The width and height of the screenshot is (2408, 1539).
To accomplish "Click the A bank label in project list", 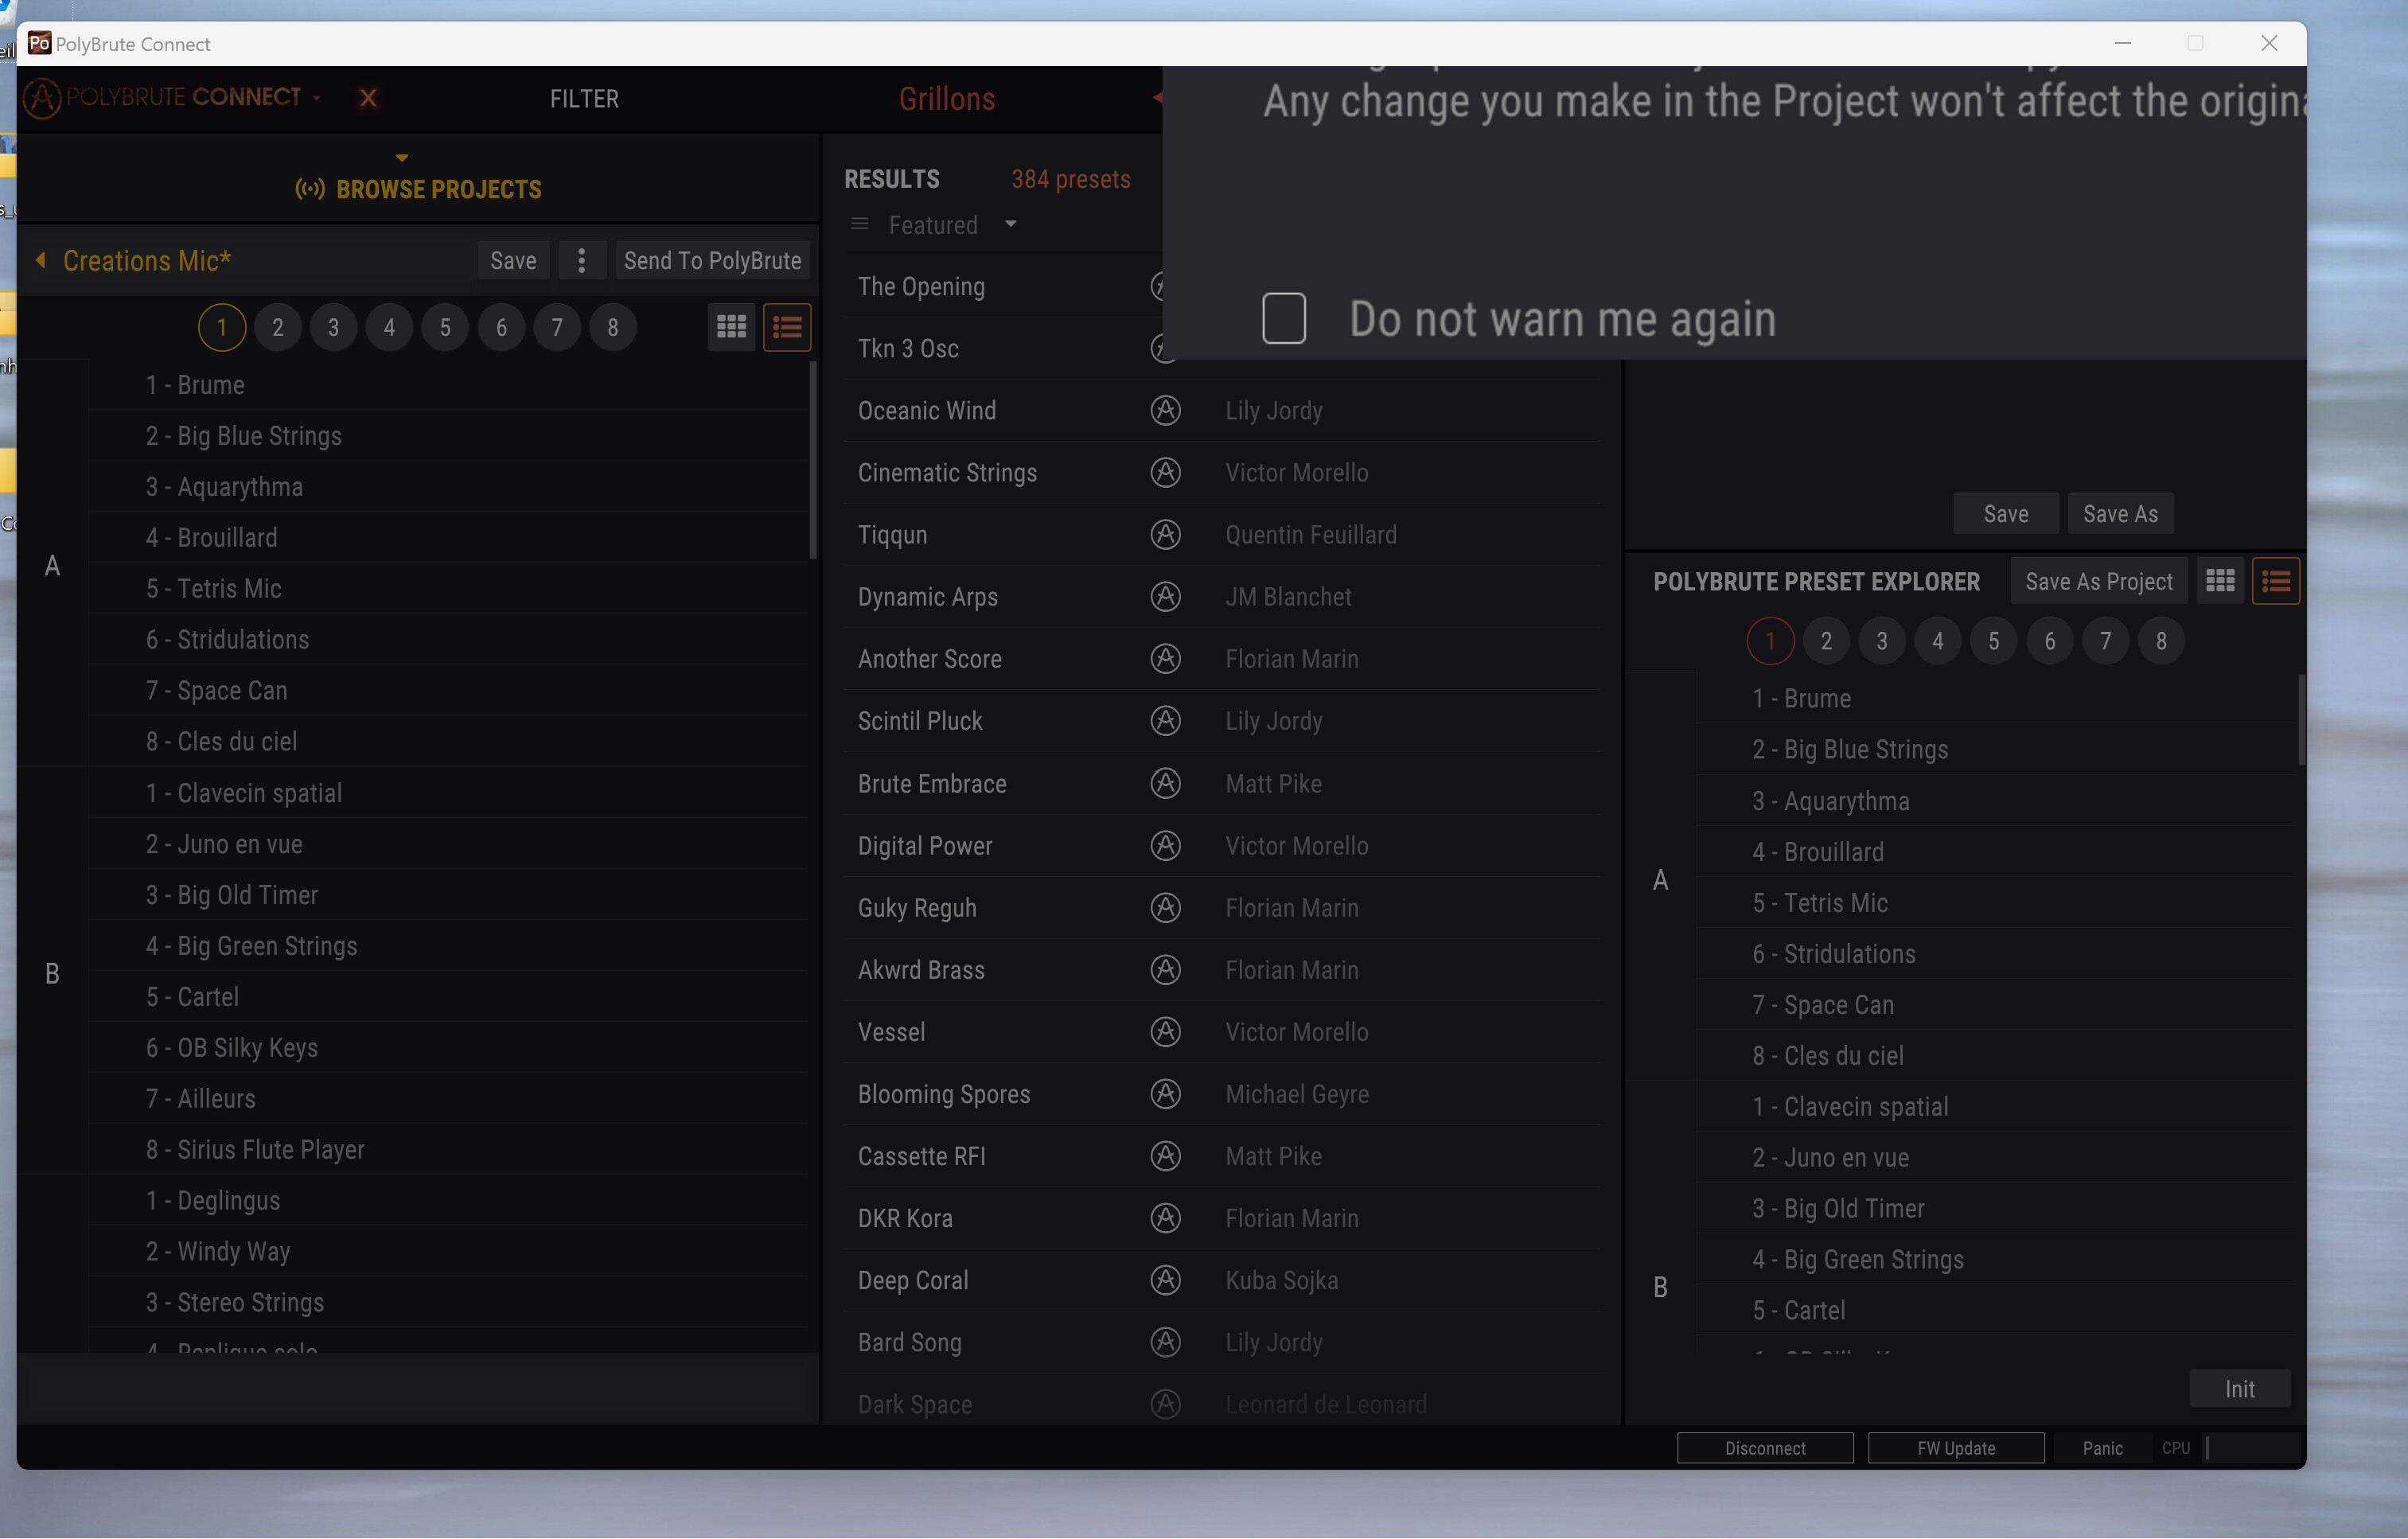I will (53, 566).
